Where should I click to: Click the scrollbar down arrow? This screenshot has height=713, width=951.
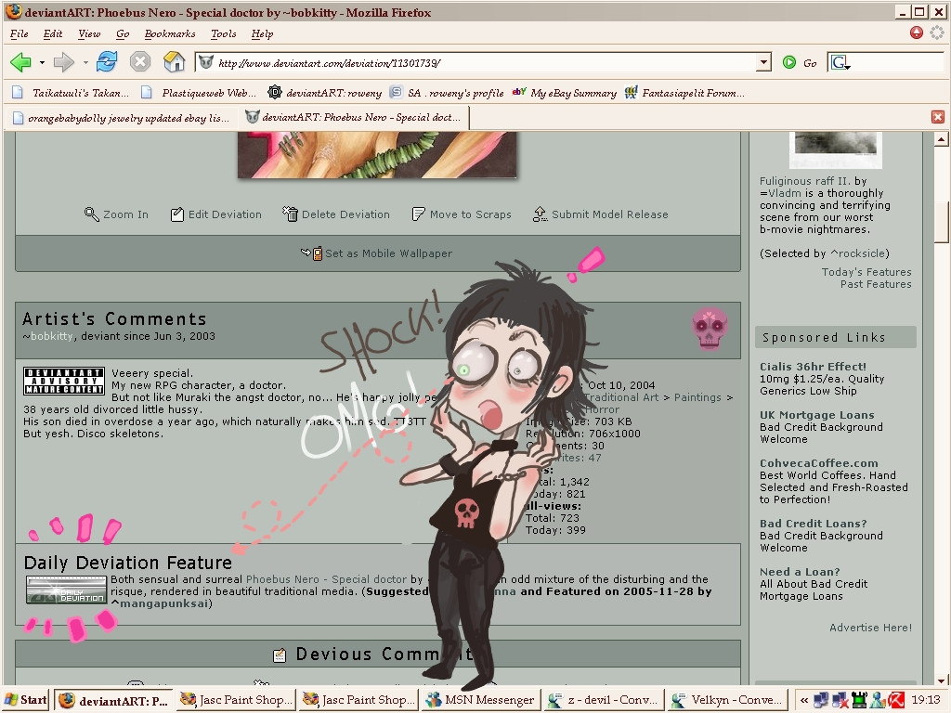point(941,681)
